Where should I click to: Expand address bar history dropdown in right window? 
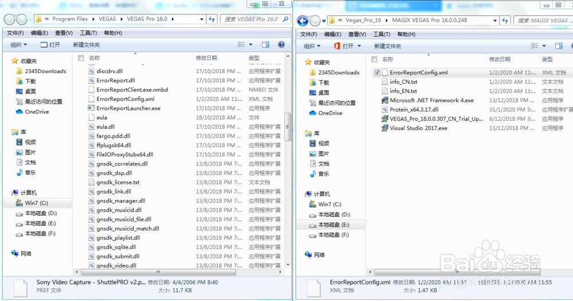coord(495,21)
